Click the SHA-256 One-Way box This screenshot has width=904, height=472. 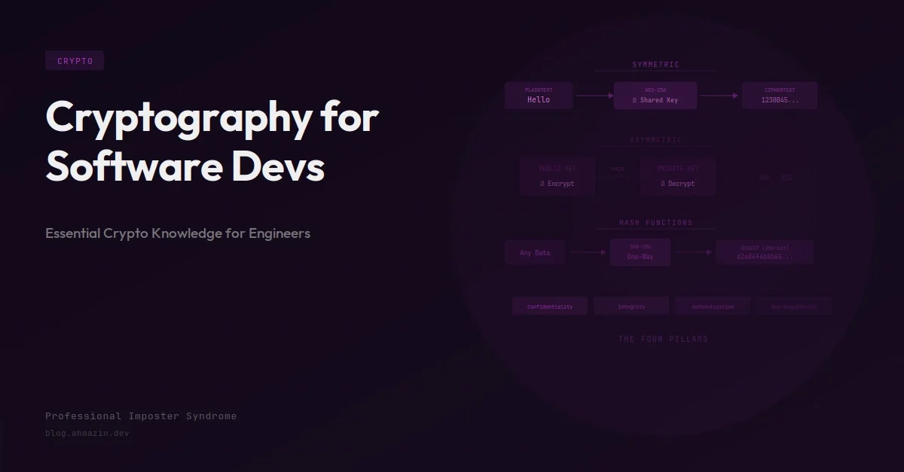tap(640, 252)
